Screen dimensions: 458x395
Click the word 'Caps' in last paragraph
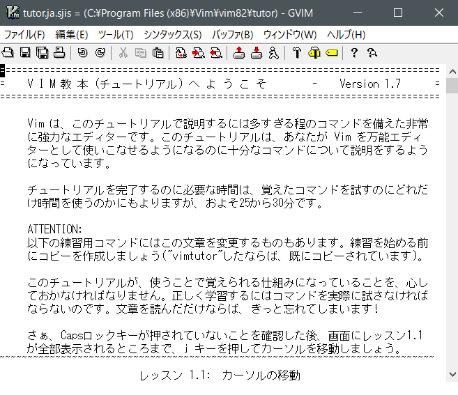[x=72, y=335]
